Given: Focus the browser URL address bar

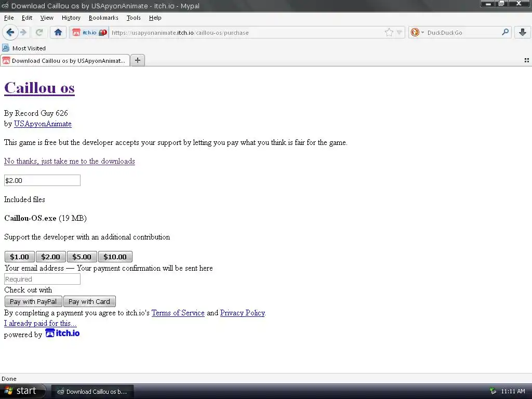Looking at the screenshot, I should (246, 33).
